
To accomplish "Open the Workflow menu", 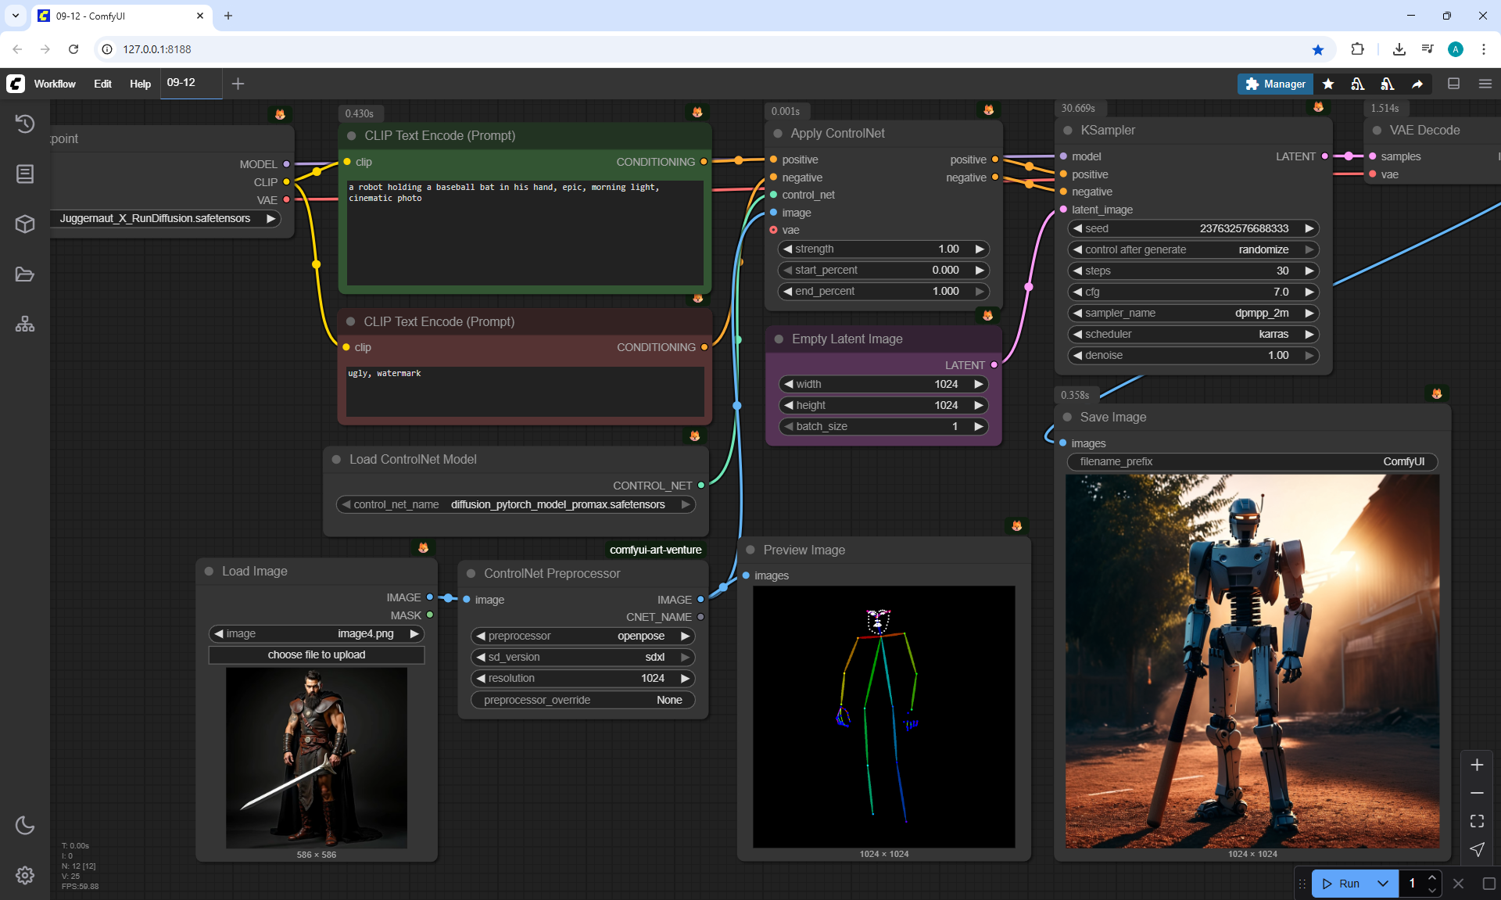I will pos(55,84).
